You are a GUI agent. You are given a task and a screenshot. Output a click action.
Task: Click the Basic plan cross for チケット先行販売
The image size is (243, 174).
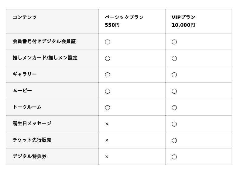(x=107, y=140)
